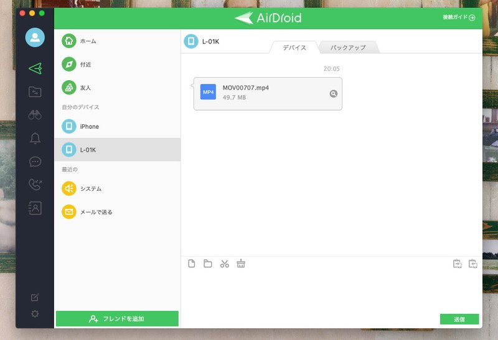Click the feedback edit icon
Viewport: 498px width, 340px height.
point(35,297)
